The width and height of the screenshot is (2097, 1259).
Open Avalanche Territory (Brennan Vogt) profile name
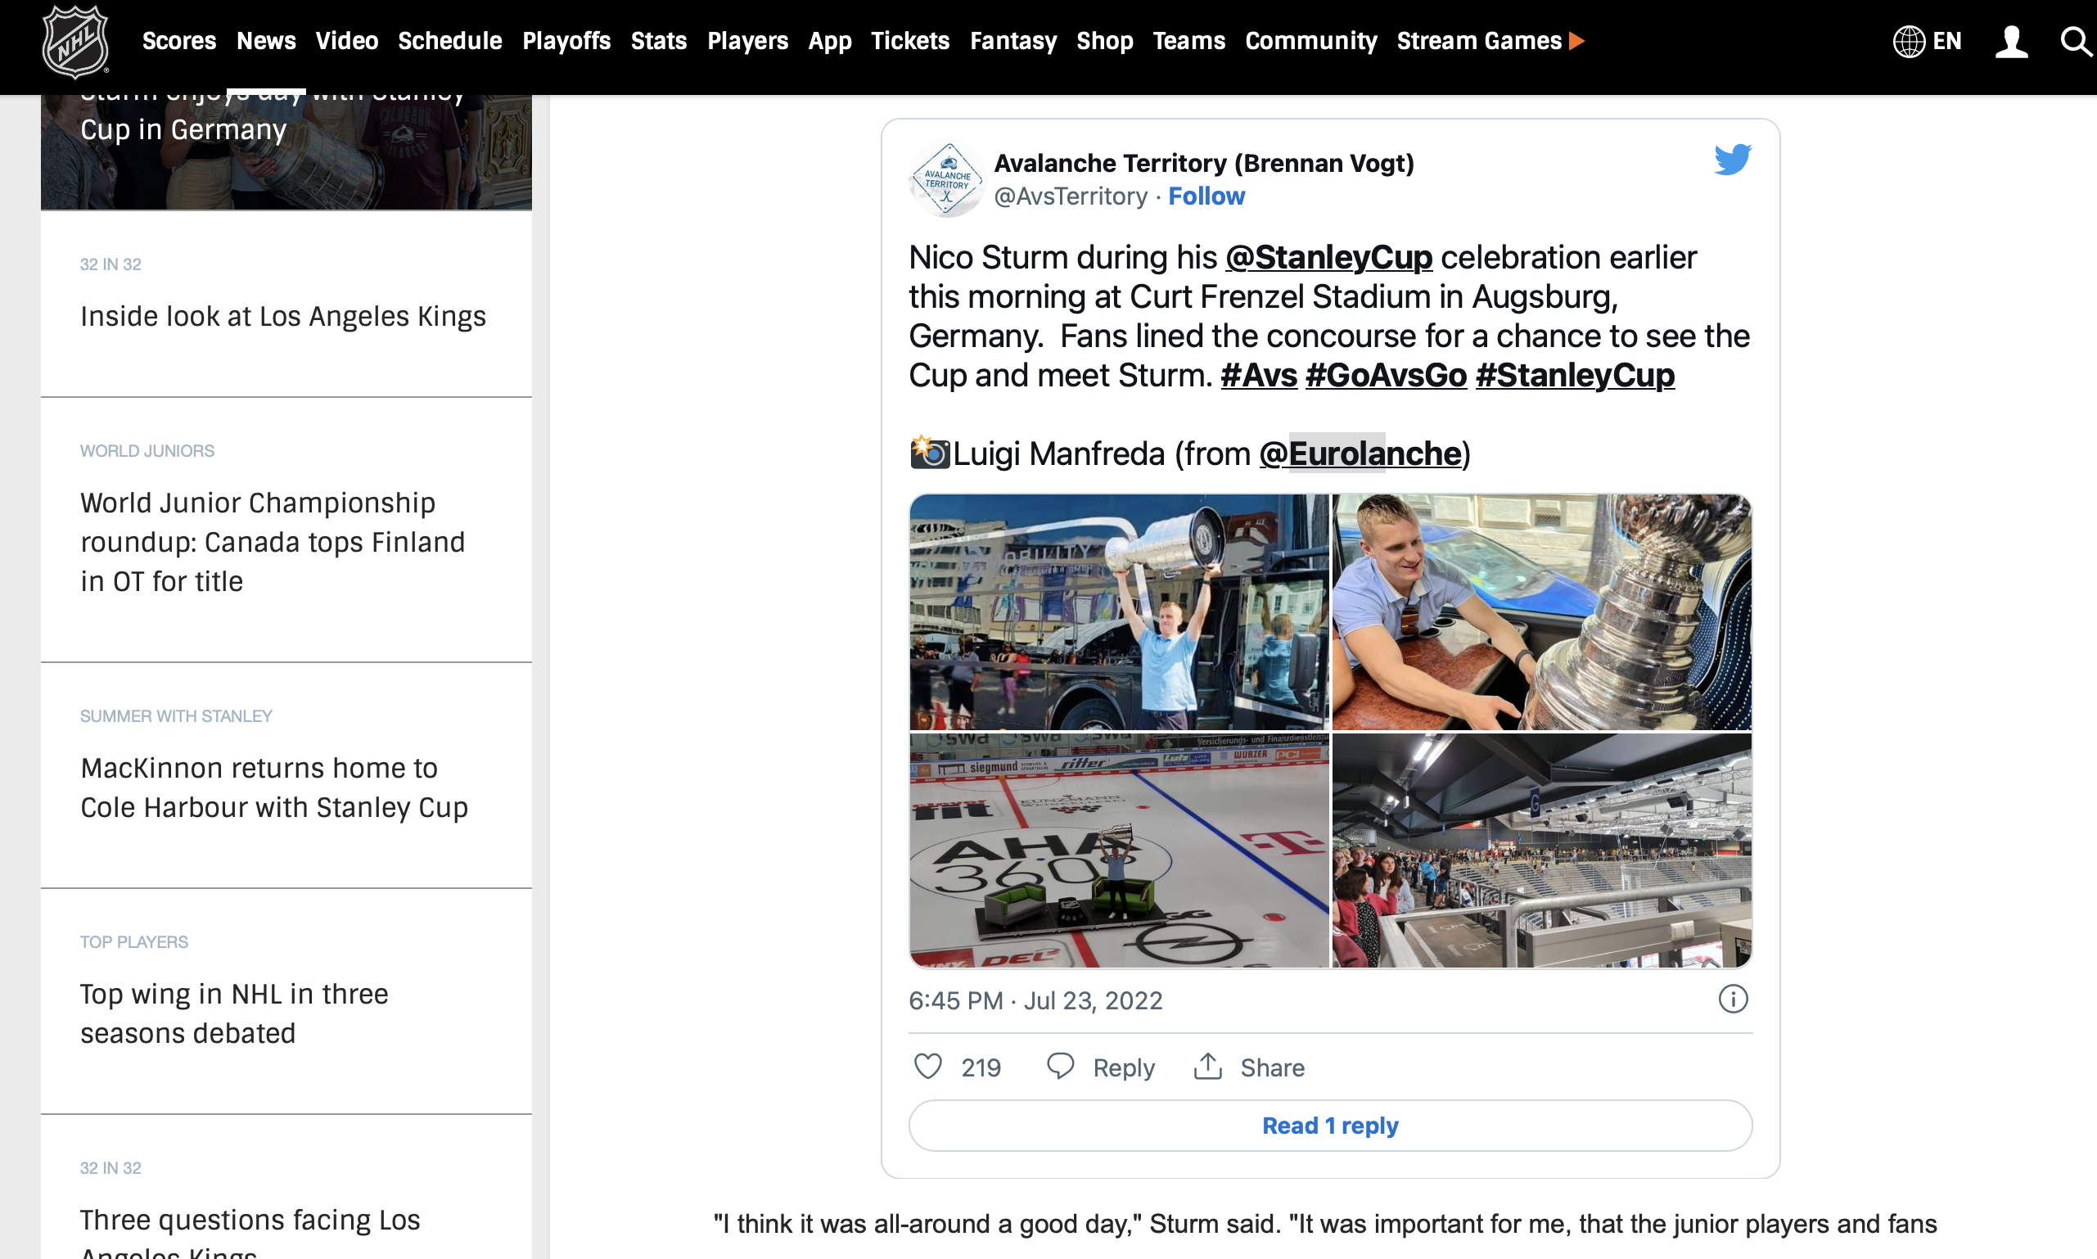coord(1204,163)
